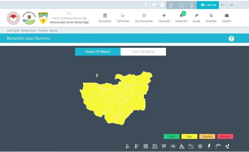Click the Turuncu orange legend swatch
This screenshot has width=249, height=152.
point(207,136)
